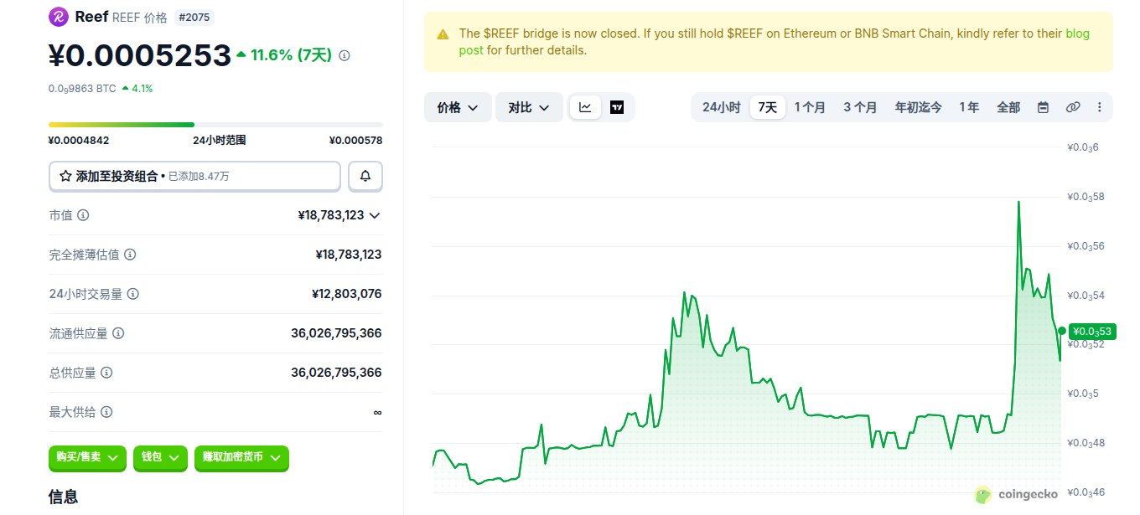Open the 对比 dropdown
This screenshot has height=515, width=1140.
pyautogui.click(x=529, y=107)
